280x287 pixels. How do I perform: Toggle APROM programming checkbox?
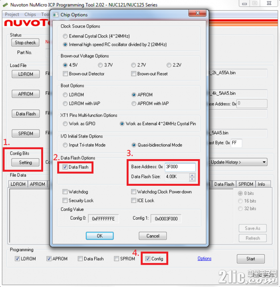point(49,259)
